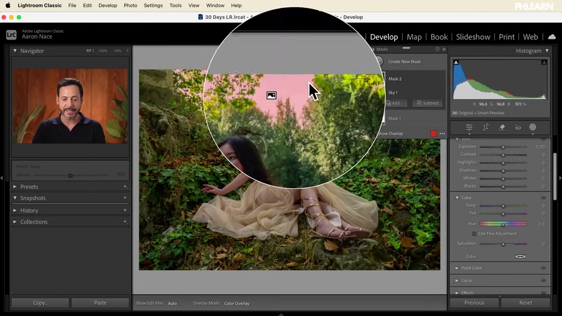Collapse the Histogram panel triangle
Viewport: 562px width, 316px height.
[547, 50]
